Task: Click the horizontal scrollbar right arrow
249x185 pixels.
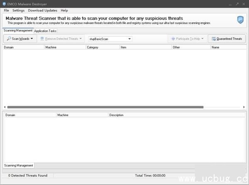Action: click(x=244, y=107)
